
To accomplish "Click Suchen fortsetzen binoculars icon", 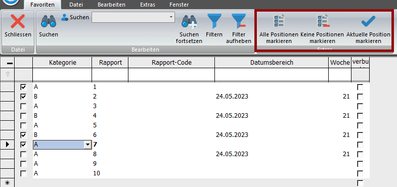I will pos(189,21).
